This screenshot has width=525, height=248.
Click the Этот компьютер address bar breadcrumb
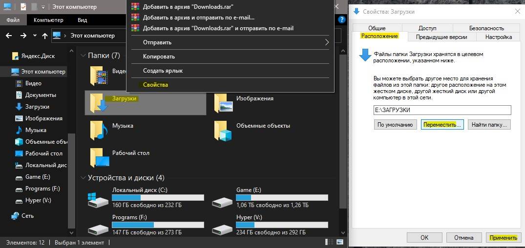pos(92,36)
